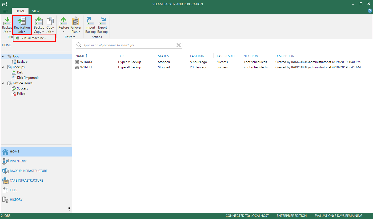This screenshot has width=373, height=219.
Task: Expand navigation pane options chevron
Action: pos(69,208)
